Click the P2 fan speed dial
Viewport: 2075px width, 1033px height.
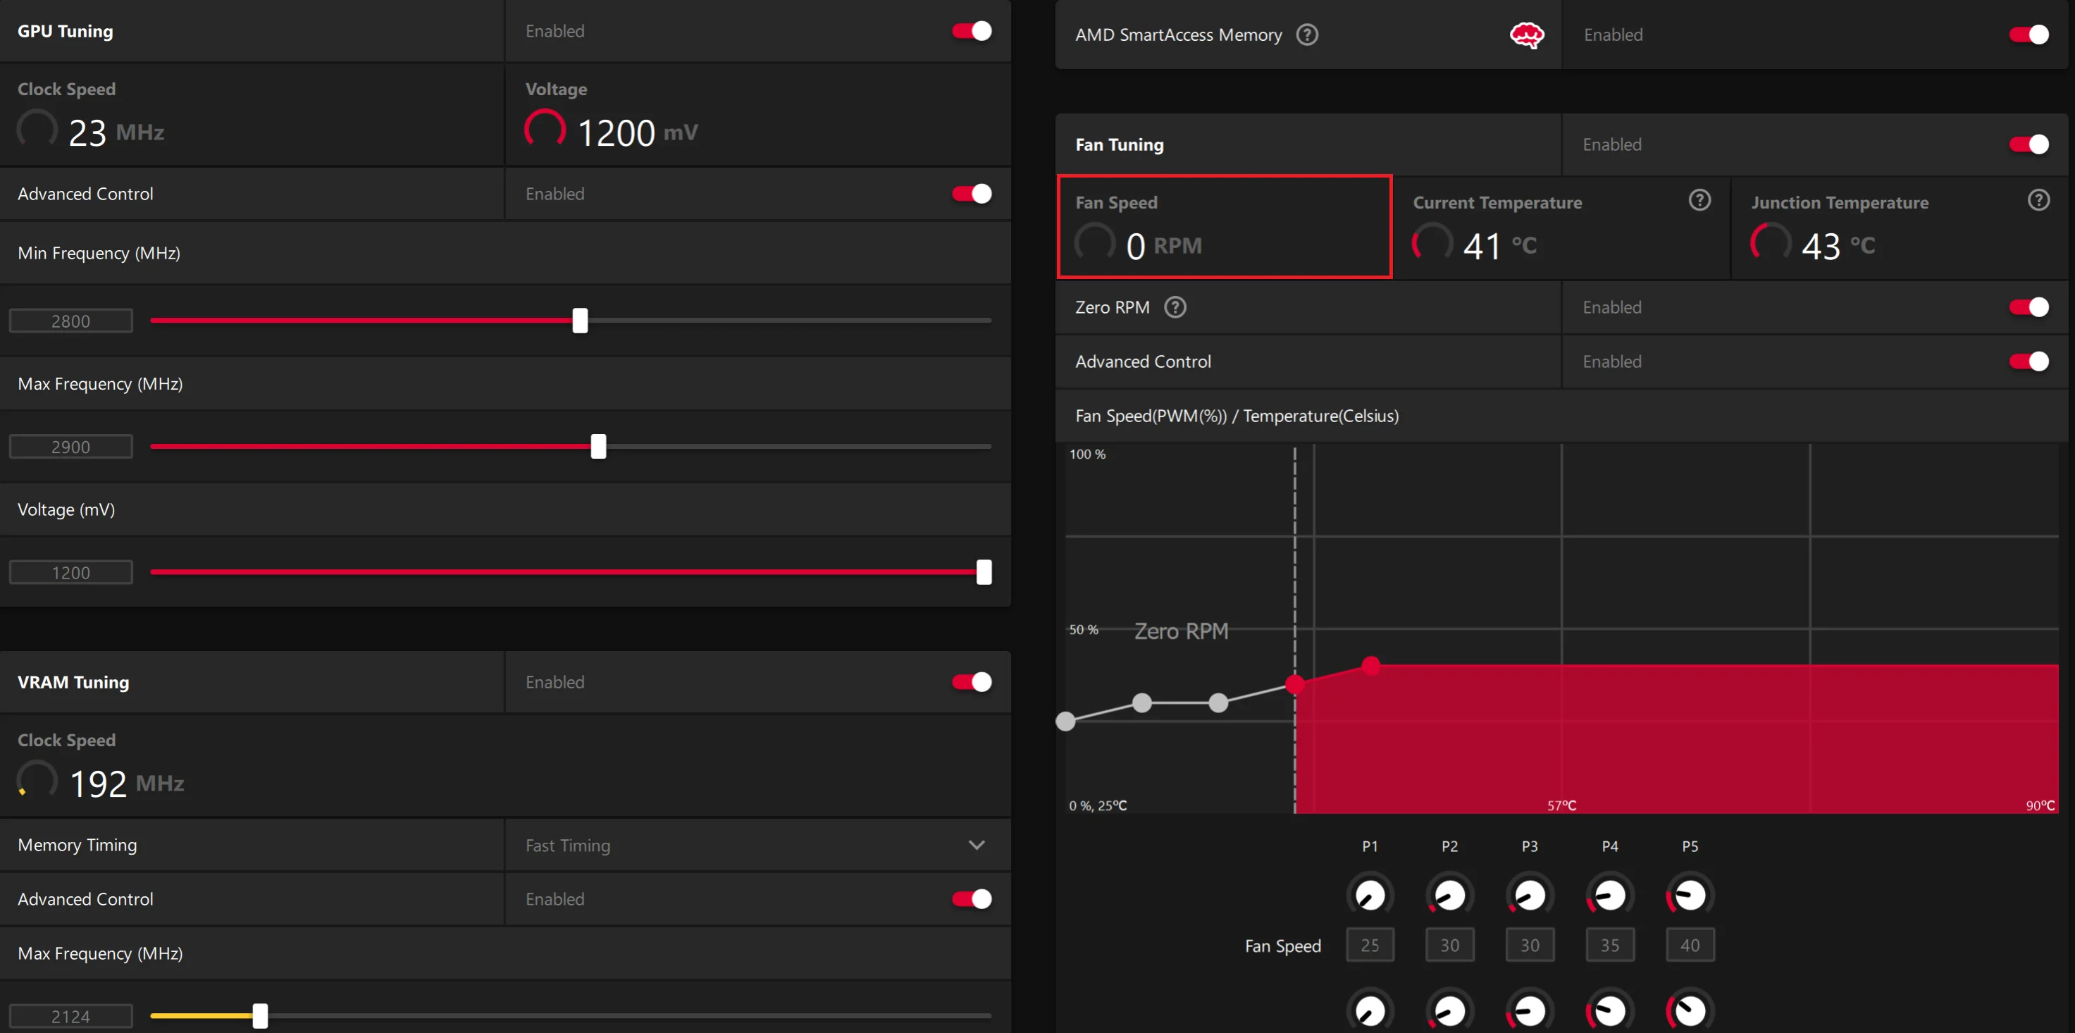1449,894
